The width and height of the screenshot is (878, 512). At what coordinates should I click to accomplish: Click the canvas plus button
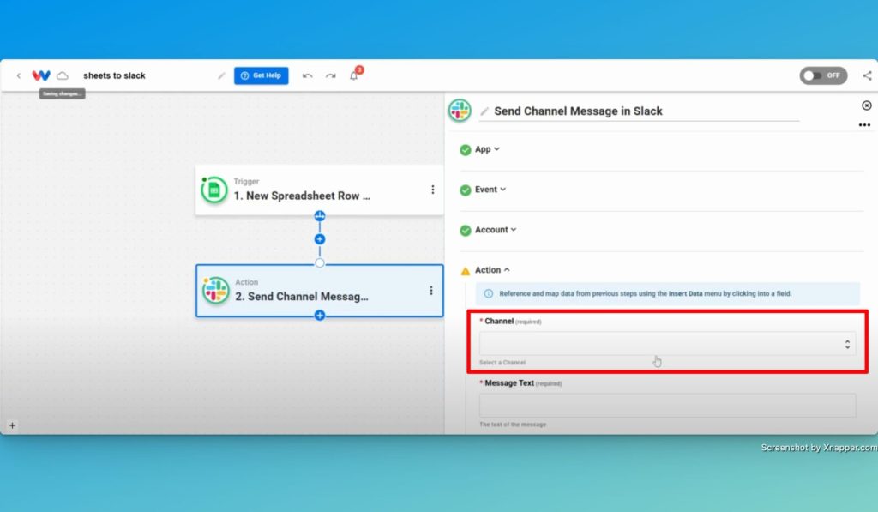(x=12, y=425)
